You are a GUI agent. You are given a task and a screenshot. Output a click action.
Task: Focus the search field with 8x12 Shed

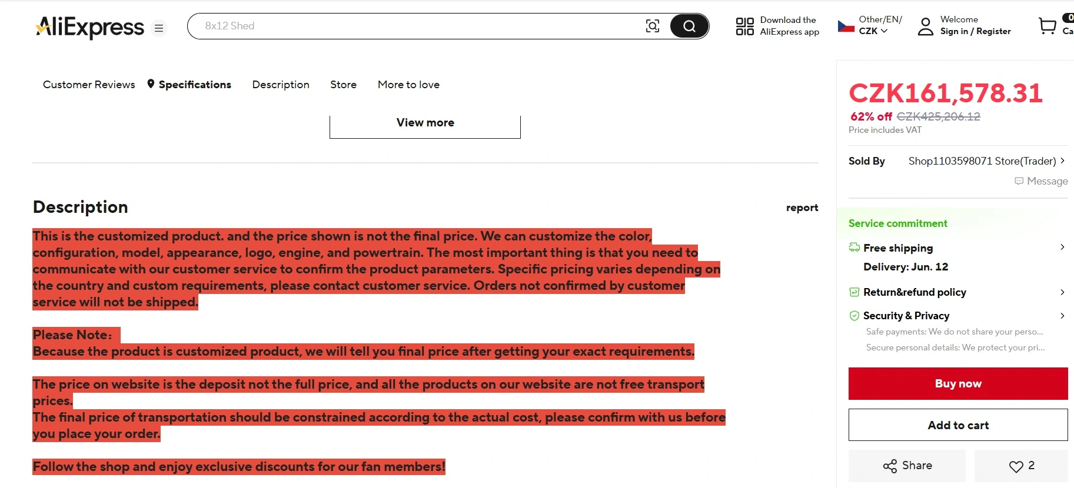tap(412, 26)
